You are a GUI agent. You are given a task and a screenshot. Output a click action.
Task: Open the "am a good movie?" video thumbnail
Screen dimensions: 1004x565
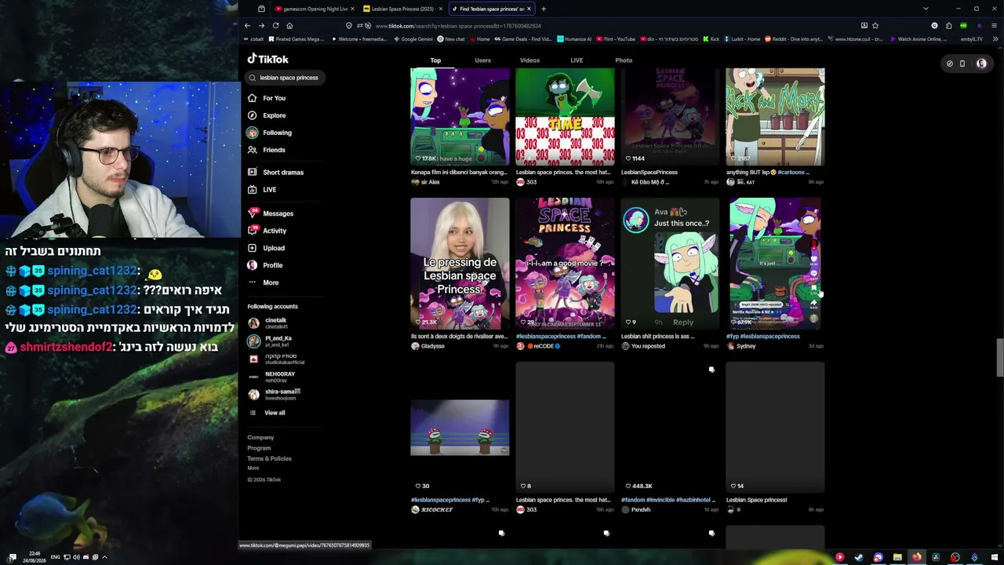point(565,264)
